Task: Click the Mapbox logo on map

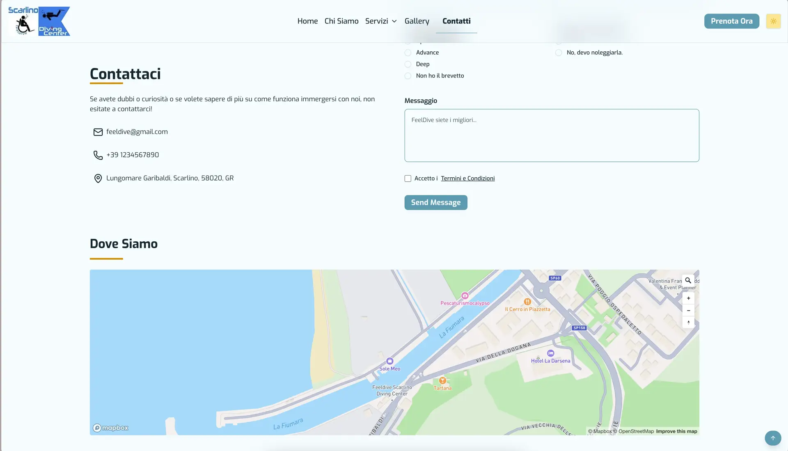Action: tap(111, 428)
